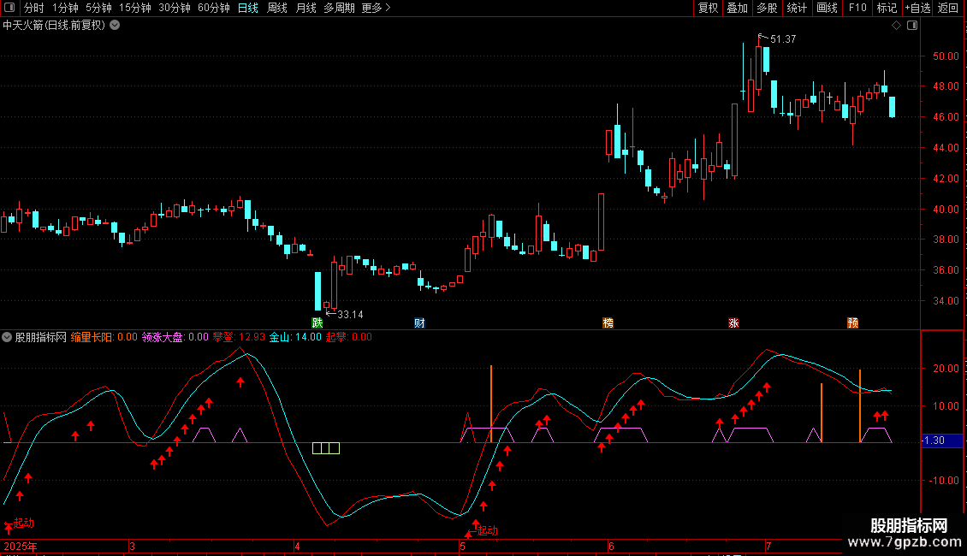Click the orange 预 event marker
Image resolution: width=967 pixels, height=556 pixels.
point(853,323)
